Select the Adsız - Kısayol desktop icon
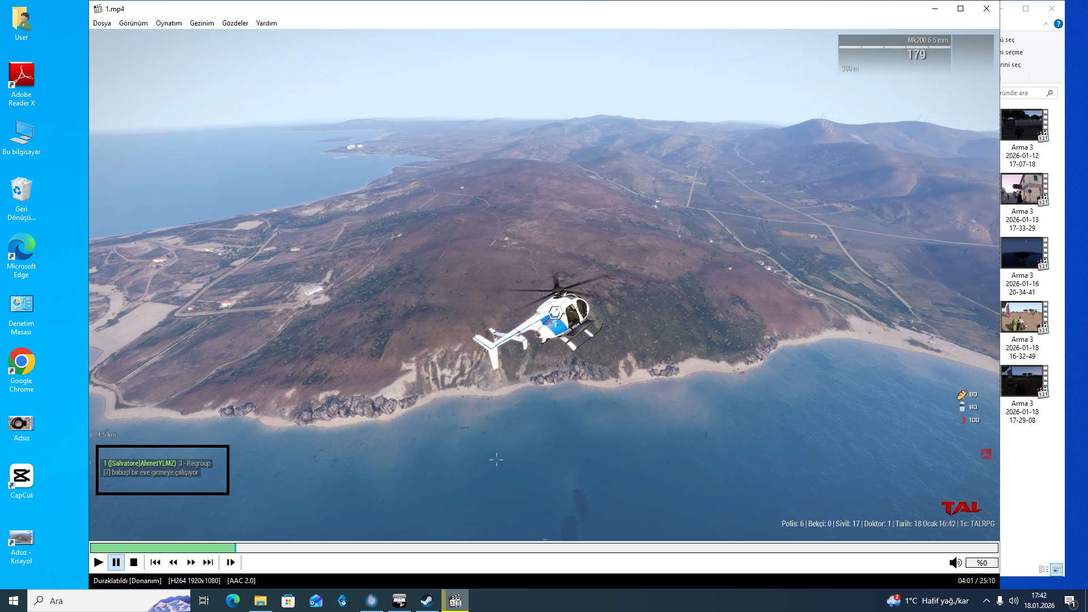This screenshot has width=1088, height=612. coord(22,546)
